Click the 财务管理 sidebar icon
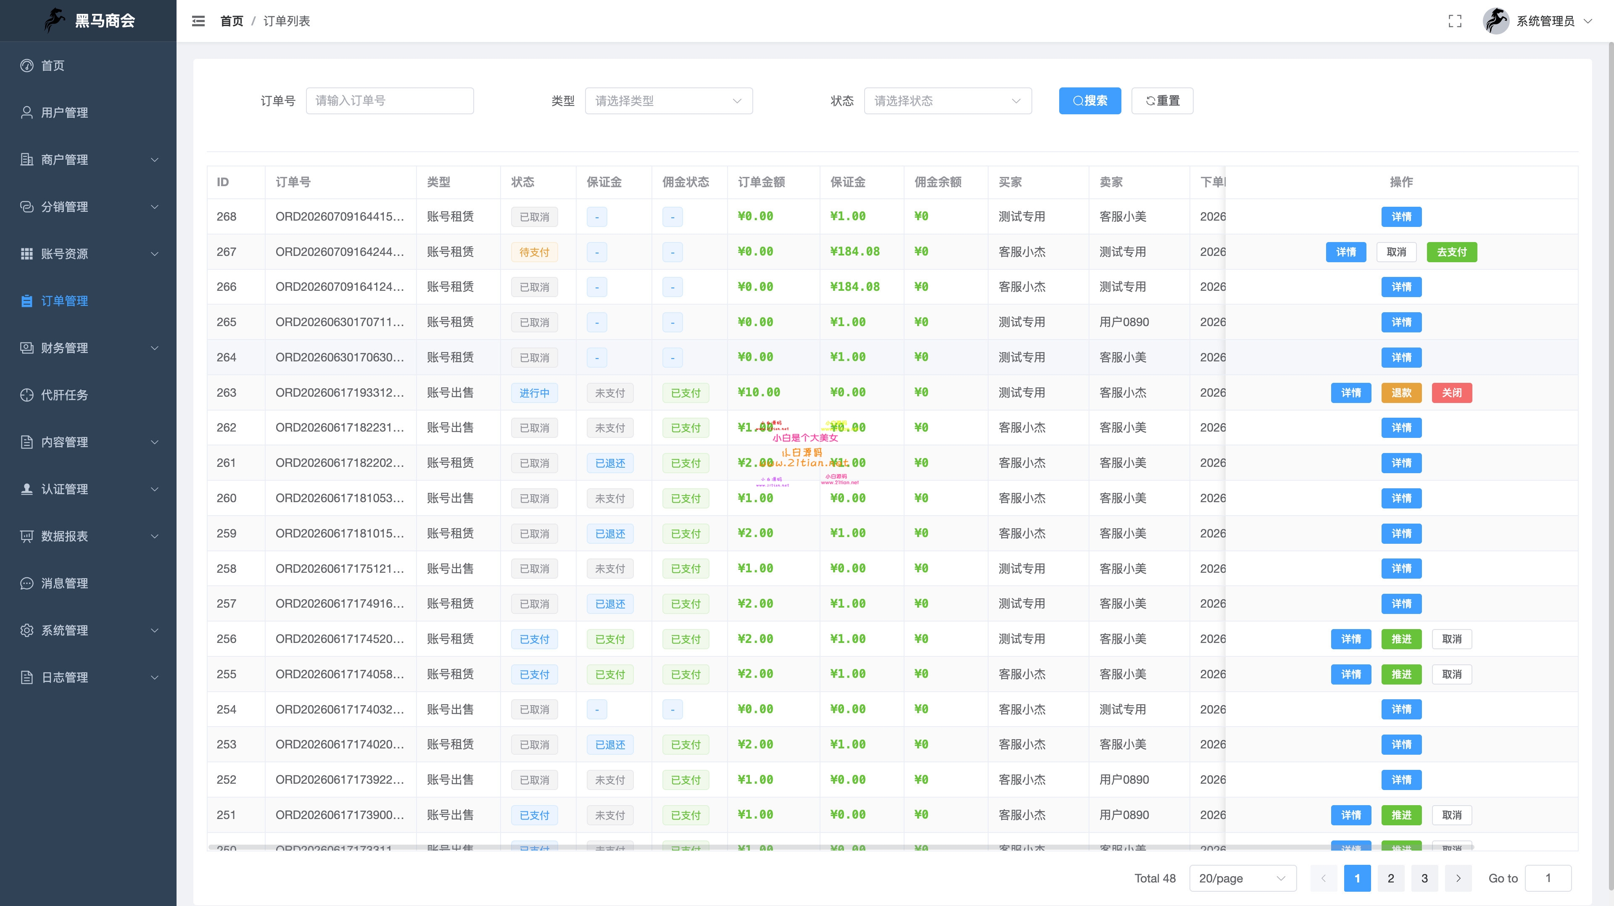Screen dimensions: 1614x906 click(26, 348)
